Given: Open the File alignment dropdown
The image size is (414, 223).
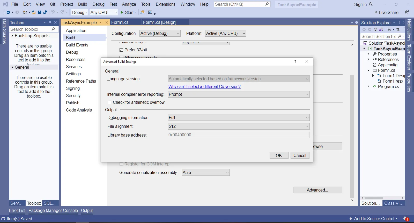Looking at the screenshot, I should point(239,126).
